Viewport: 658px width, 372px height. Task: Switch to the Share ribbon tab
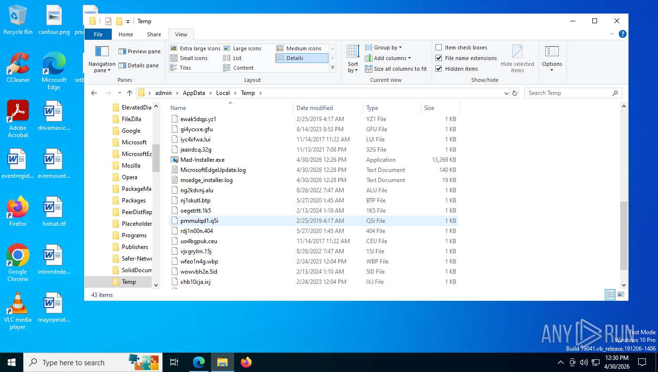click(x=154, y=34)
